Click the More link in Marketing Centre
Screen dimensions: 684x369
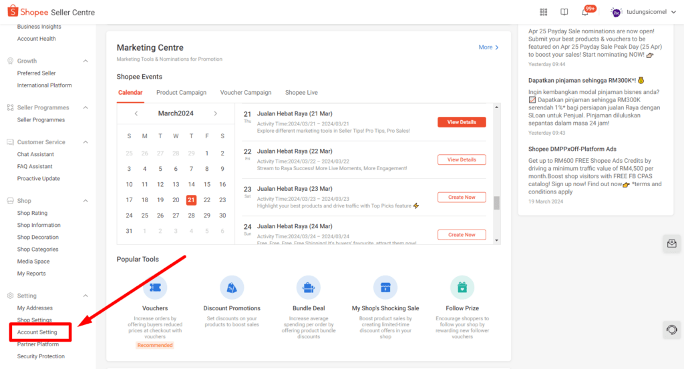point(488,47)
